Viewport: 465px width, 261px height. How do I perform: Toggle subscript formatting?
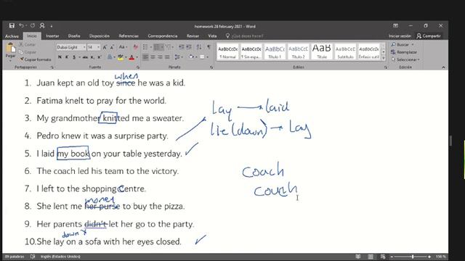92,57
